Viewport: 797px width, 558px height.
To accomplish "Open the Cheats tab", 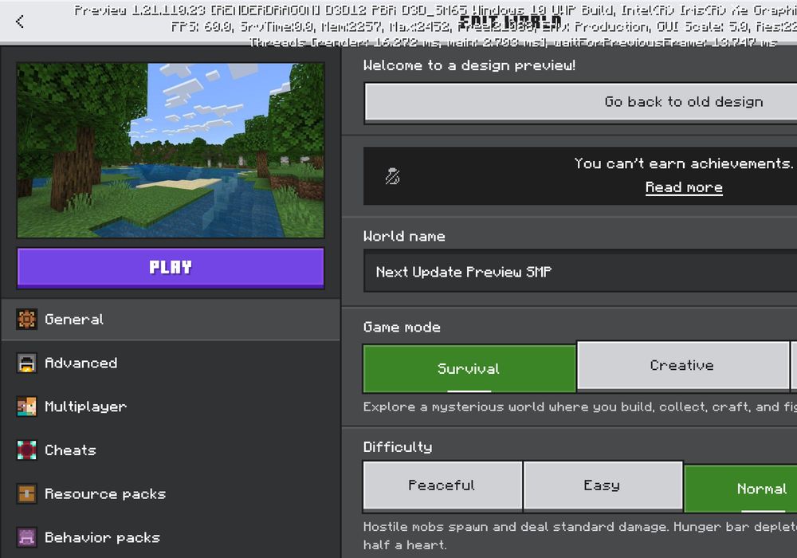I will tap(171, 450).
